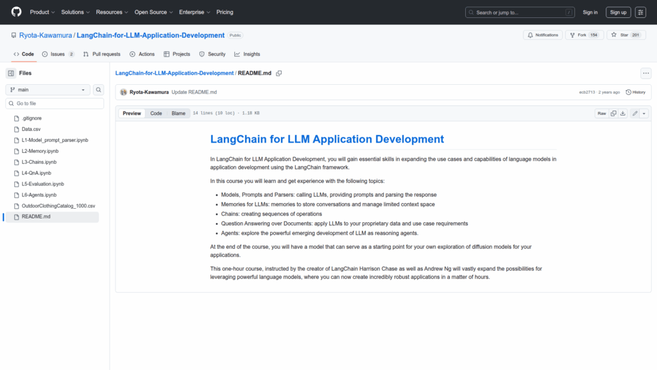Open LangChain-for-LLM-Application-Development repository title link
Viewport: 657px width, 370px height.
point(150,35)
